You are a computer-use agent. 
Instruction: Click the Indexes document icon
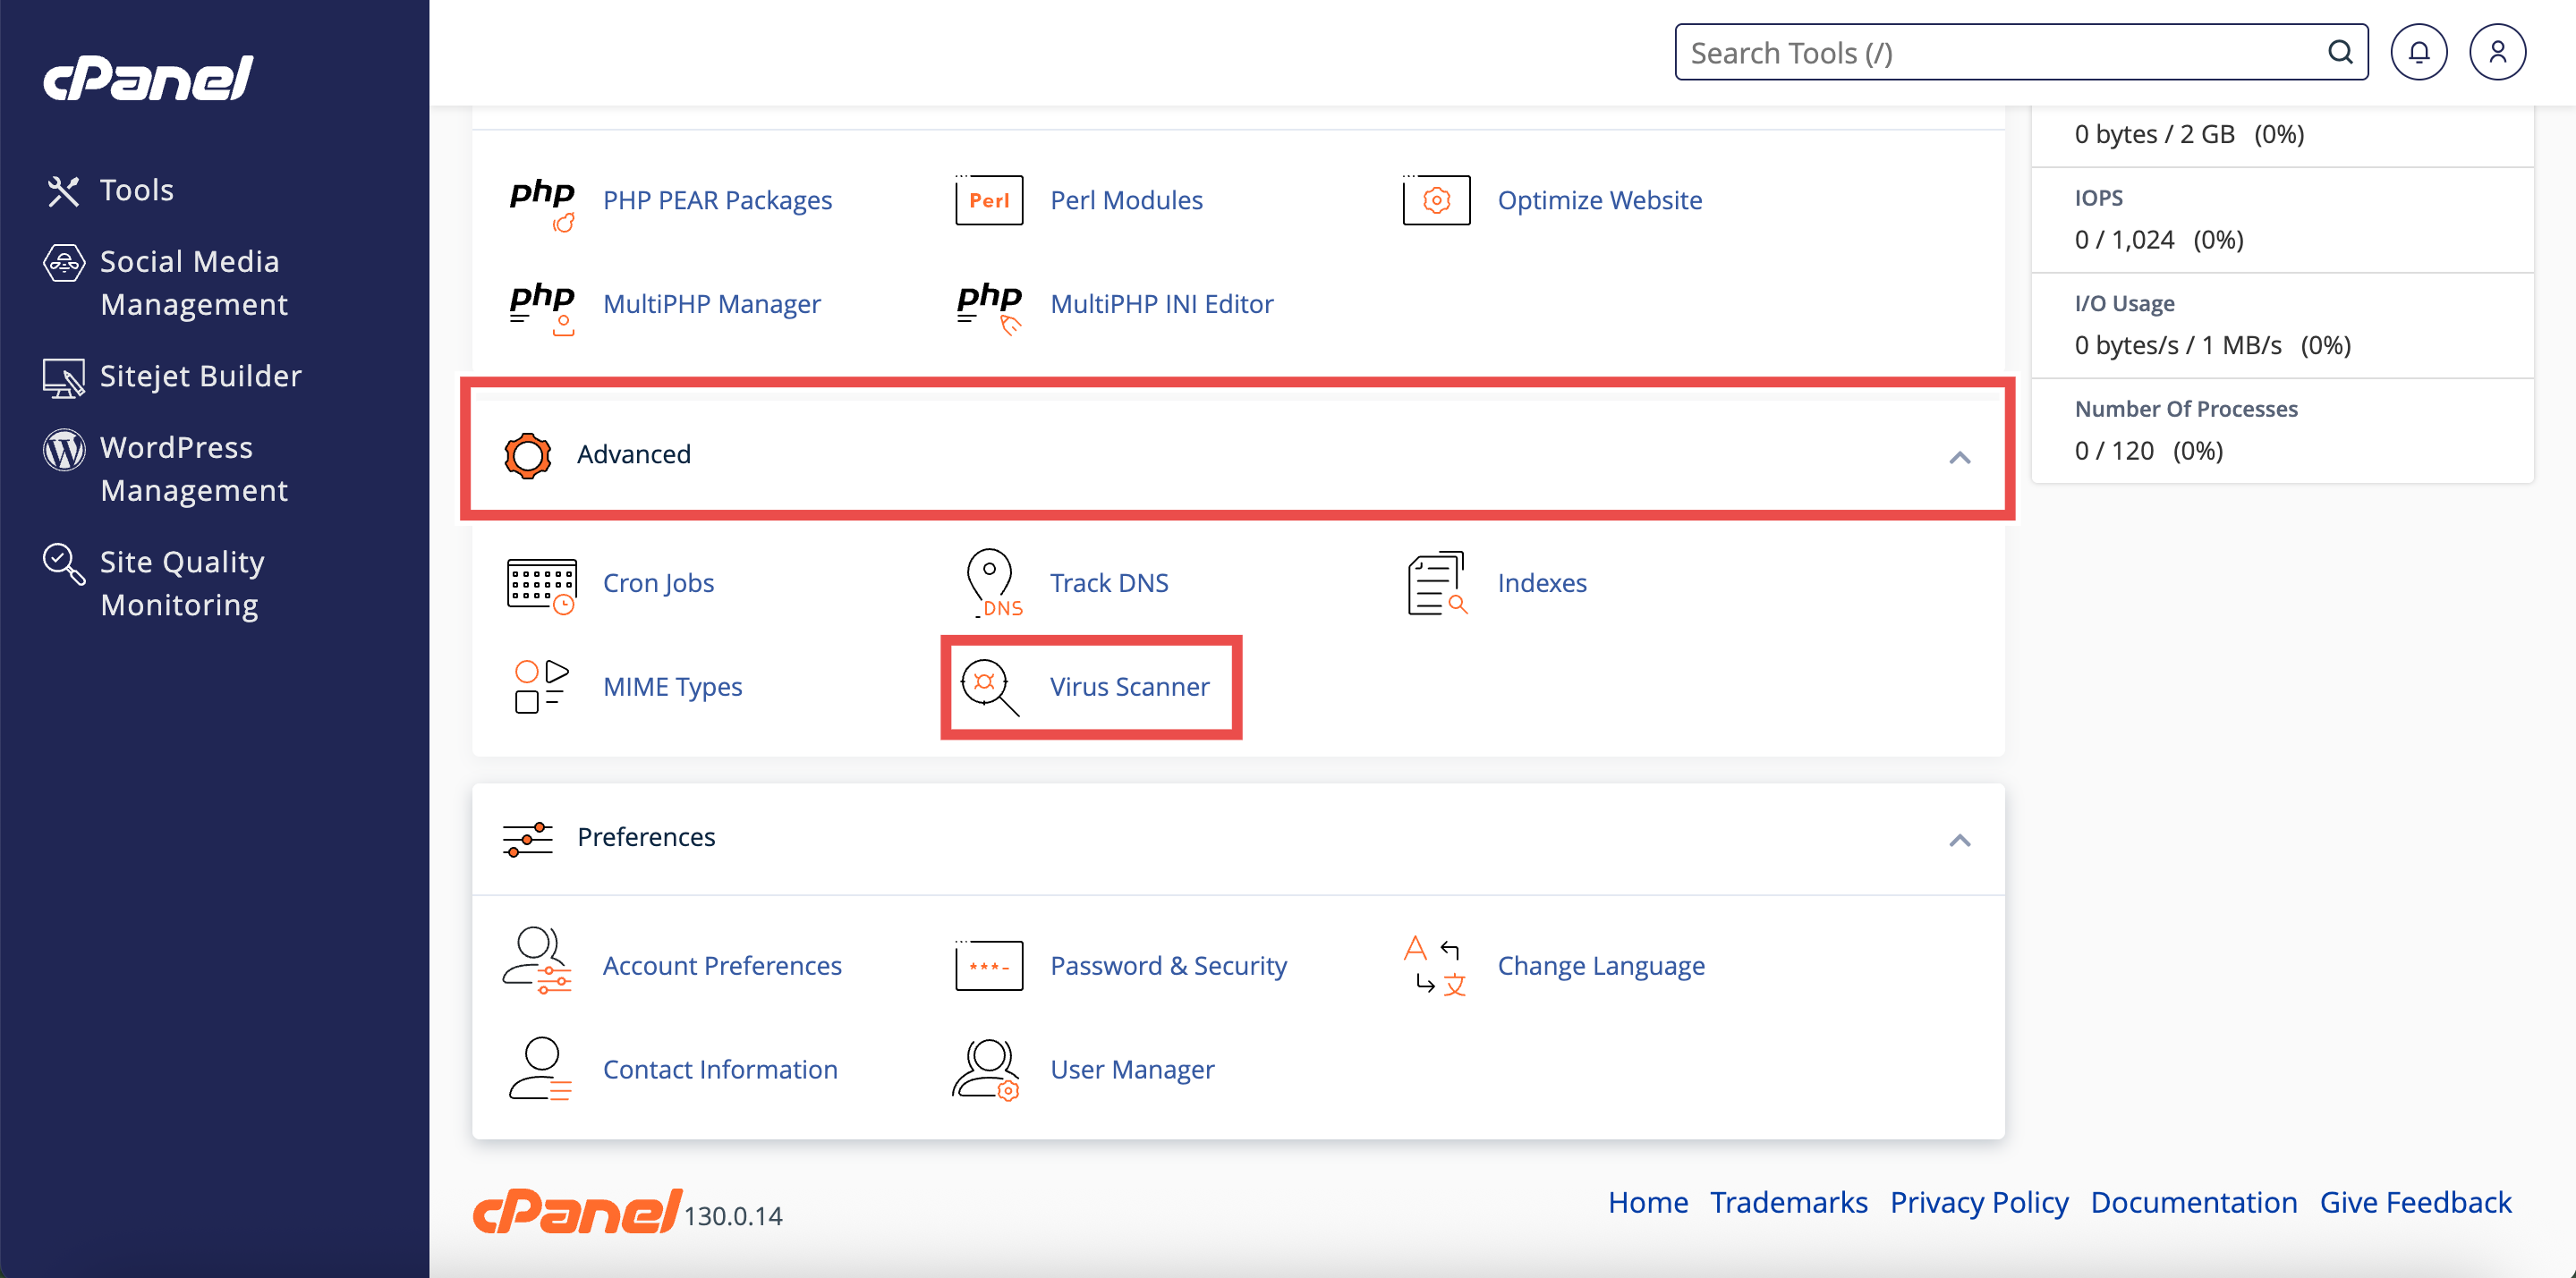(x=1436, y=583)
